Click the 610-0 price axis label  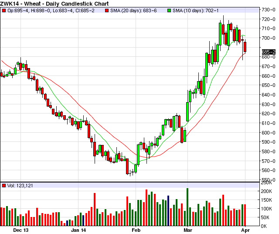point(269,123)
